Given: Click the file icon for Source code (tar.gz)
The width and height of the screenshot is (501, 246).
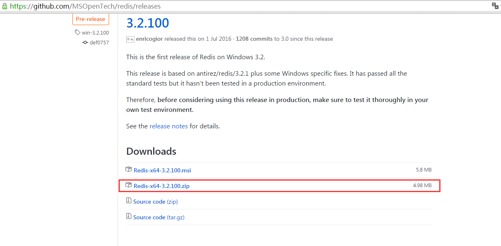Looking at the screenshot, I should tap(129, 217).
